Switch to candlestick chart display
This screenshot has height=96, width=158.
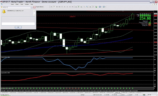pyautogui.click(x=79, y=7)
